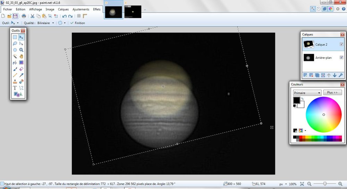
Task: Toggle the Colors window button
Action: [330, 9]
